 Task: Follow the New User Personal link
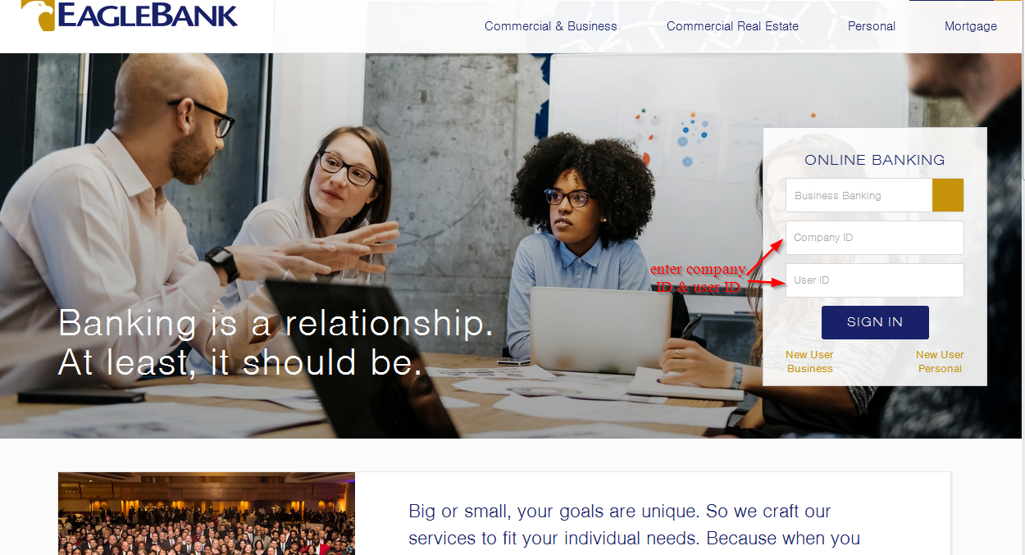(940, 362)
